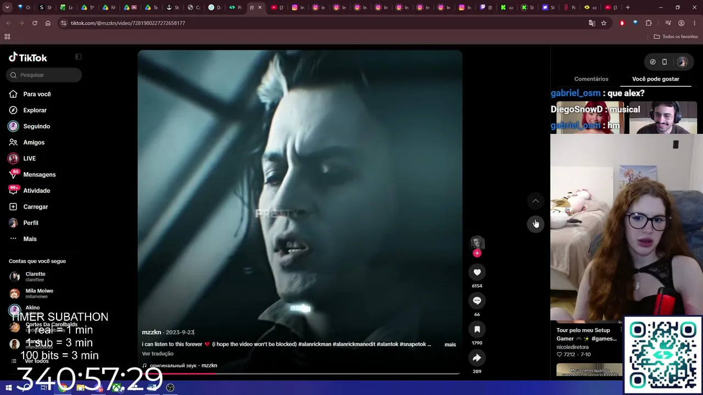Viewport: 703px width, 395px height.
Task: Open the TikTok logo home link
Action: click(x=28, y=58)
